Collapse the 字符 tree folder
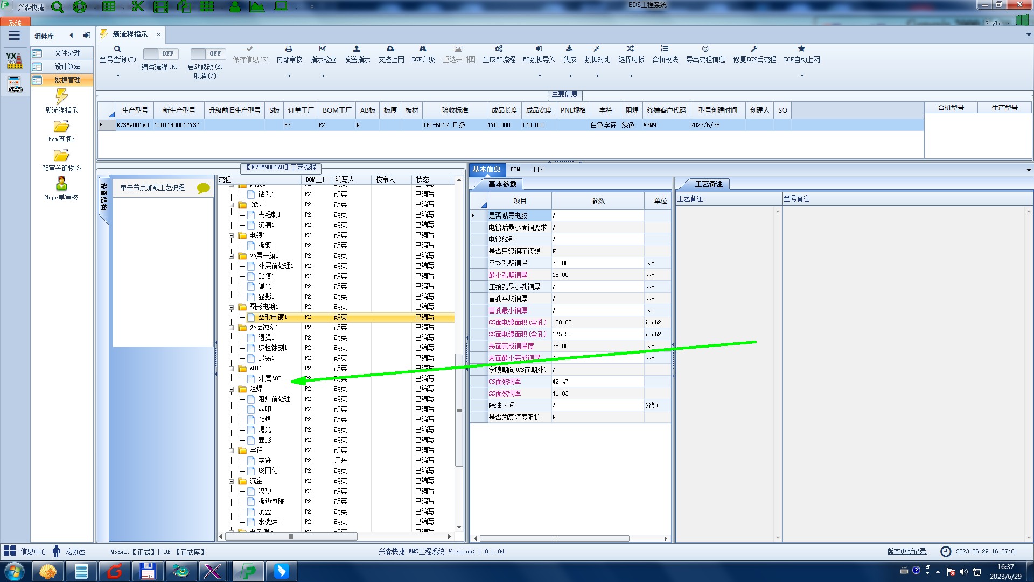The image size is (1034, 582). [x=232, y=451]
